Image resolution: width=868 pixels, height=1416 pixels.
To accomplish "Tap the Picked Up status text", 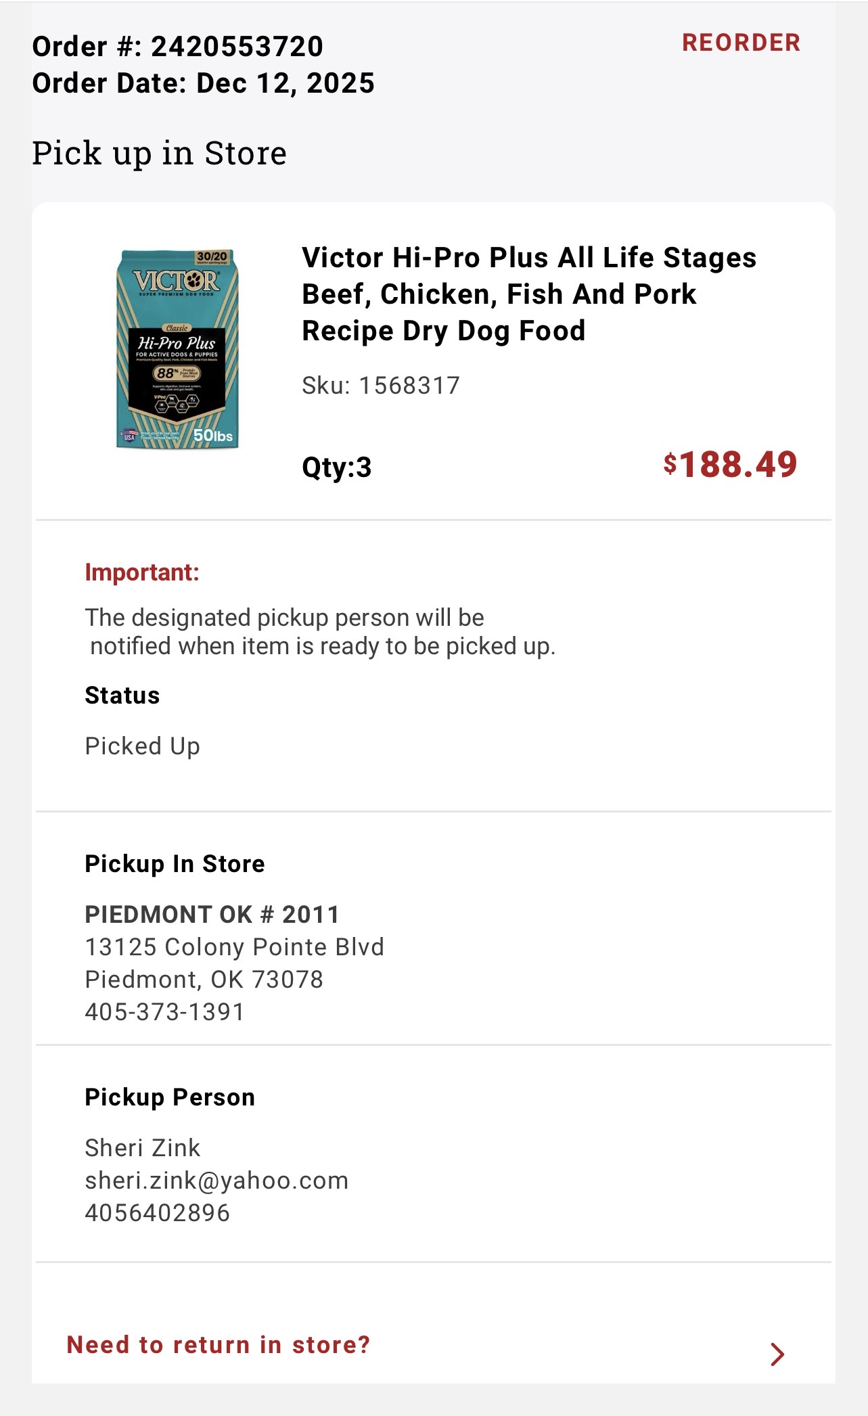I will pyautogui.click(x=142, y=746).
